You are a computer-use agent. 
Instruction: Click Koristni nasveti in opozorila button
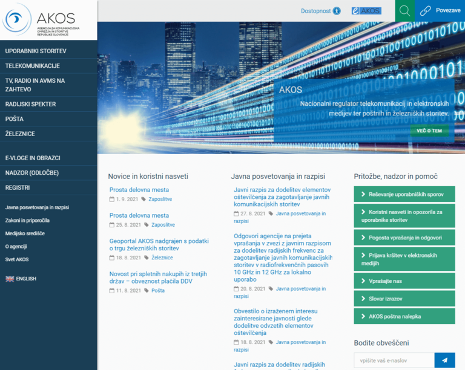click(404, 216)
